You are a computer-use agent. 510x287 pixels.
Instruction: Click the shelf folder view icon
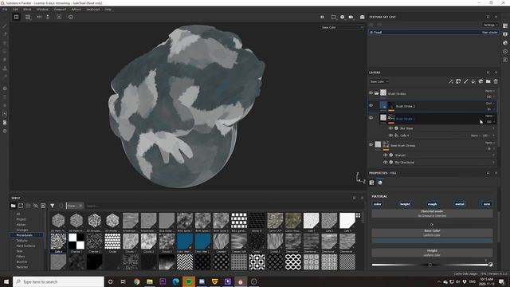click(13, 206)
